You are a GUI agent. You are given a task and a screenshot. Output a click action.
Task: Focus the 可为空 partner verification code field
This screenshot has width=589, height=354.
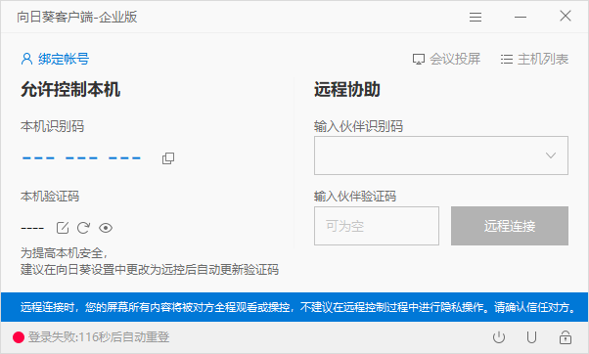[377, 226]
